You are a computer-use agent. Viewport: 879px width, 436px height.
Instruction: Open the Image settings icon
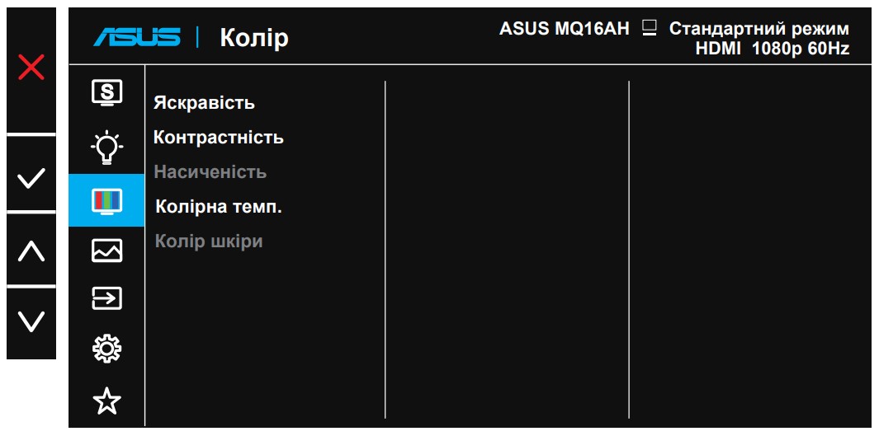click(x=106, y=251)
